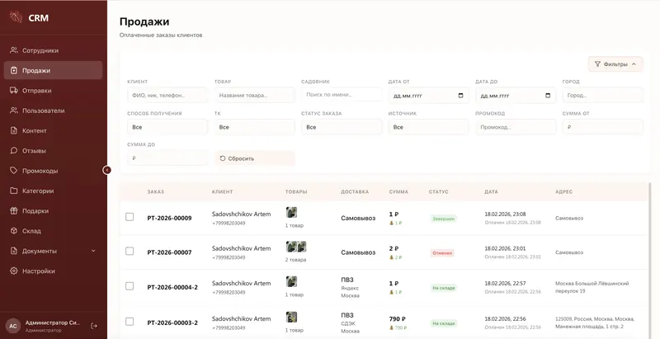The image size is (660, 339).
Task: Go to the Склад section
Action: pyautogui.click(x=53, y=230)
